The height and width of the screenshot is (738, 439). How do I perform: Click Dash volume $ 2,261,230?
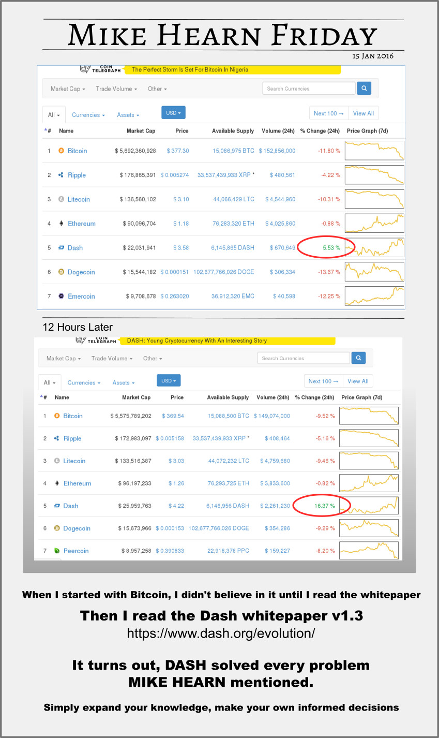pos(275,506)
